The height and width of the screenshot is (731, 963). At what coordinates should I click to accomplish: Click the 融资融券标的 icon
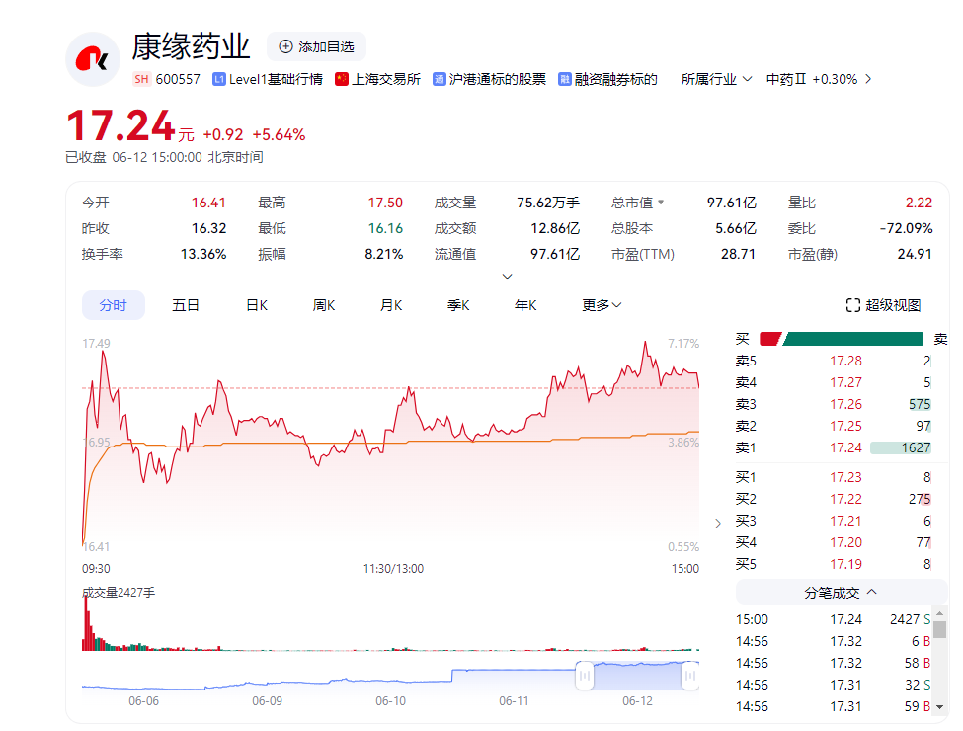pyautogui.click(x=564, y=79)
